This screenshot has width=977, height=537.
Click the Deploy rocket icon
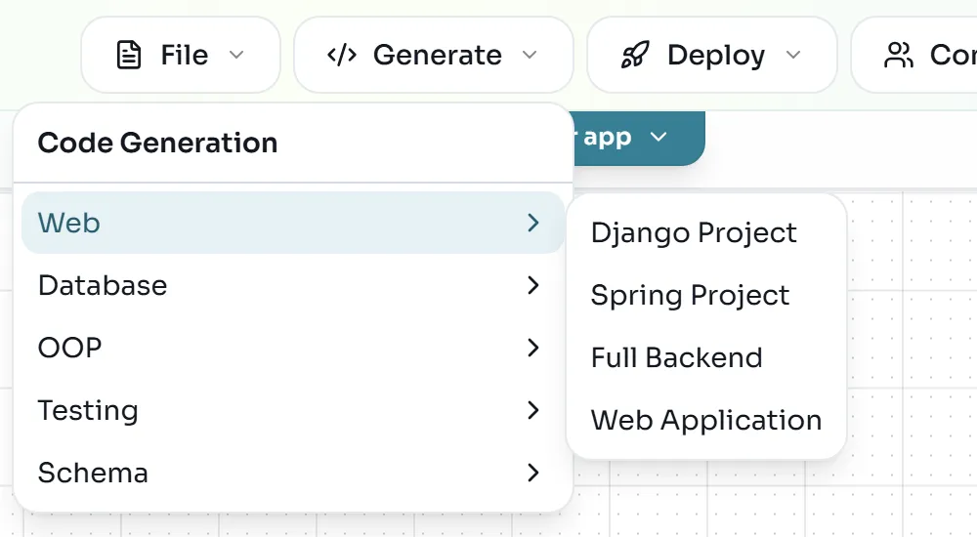635,55
